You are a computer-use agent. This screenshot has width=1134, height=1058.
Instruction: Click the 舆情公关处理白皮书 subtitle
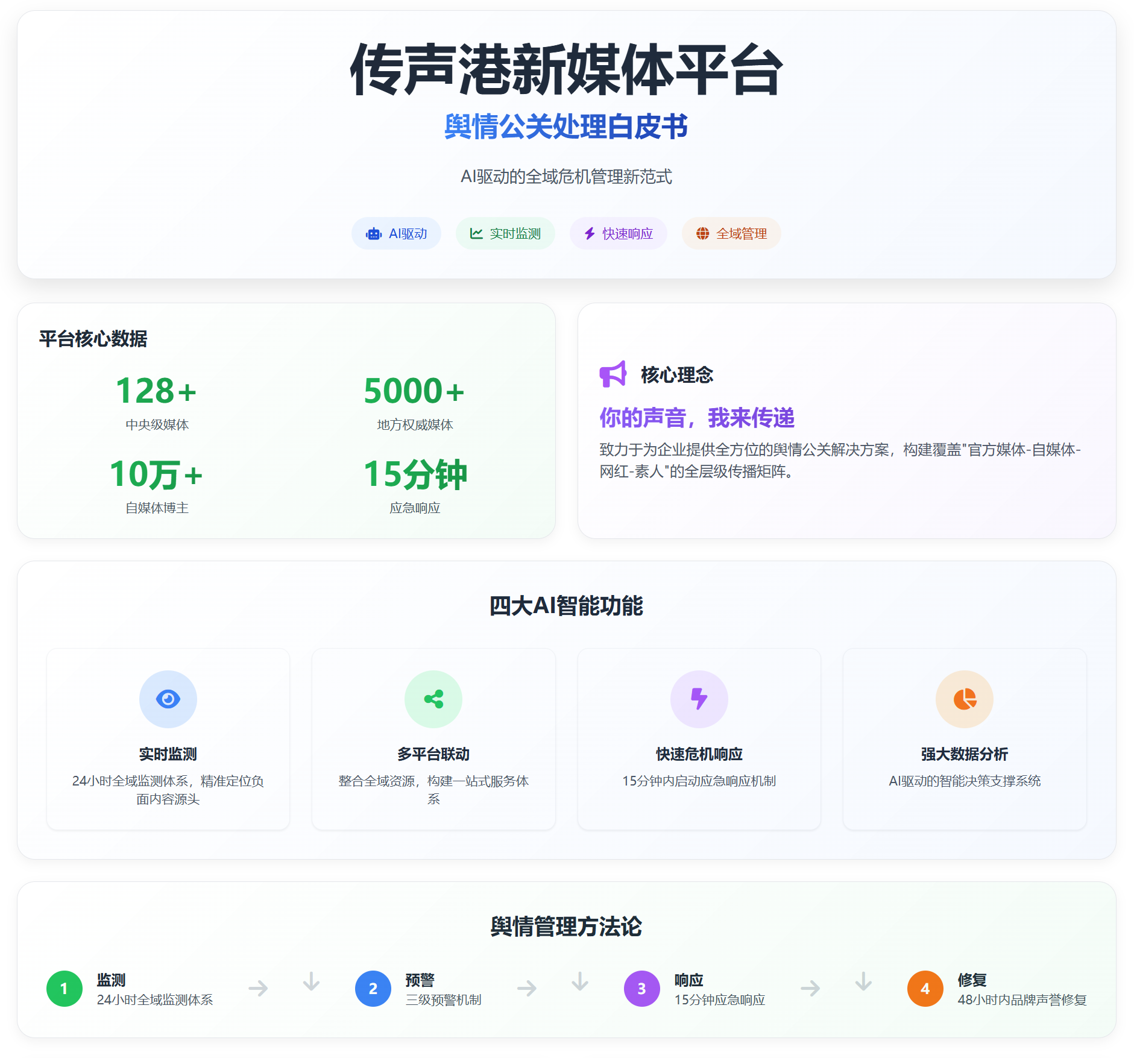click(567, 127)
